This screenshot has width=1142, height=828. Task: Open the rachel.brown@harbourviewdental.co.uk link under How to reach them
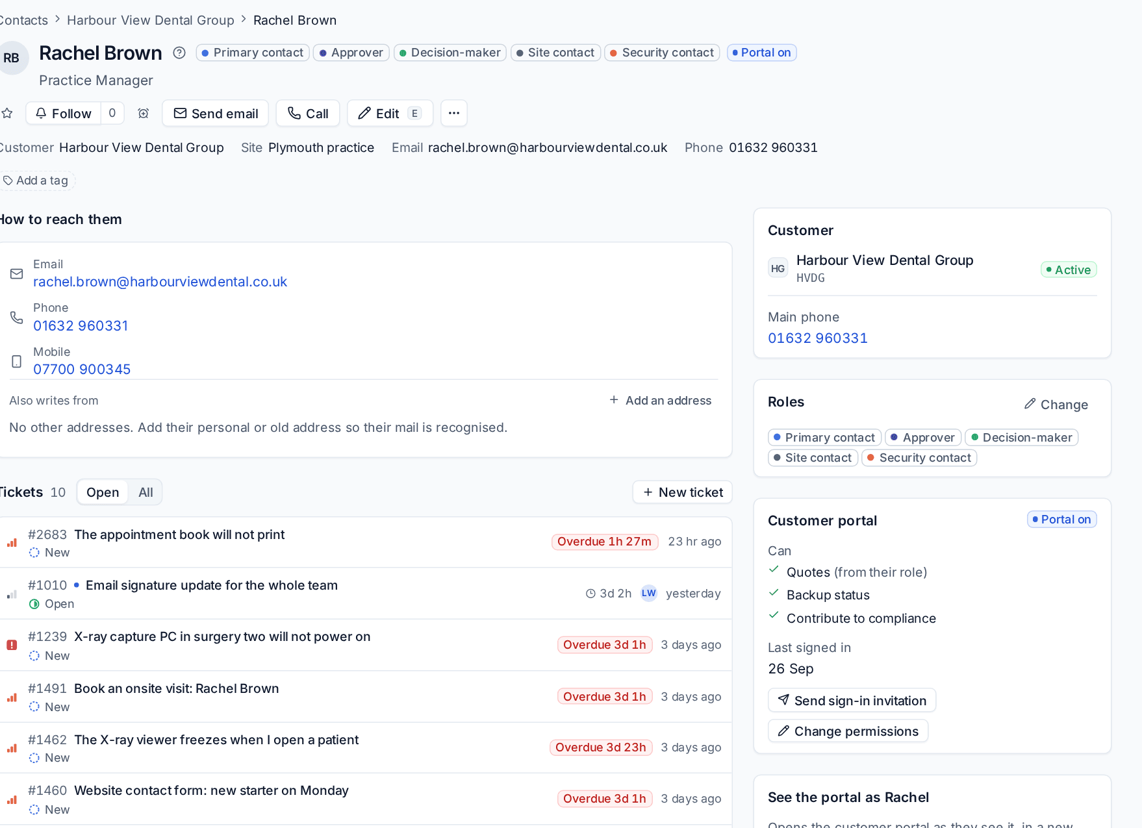pos(160,282)
